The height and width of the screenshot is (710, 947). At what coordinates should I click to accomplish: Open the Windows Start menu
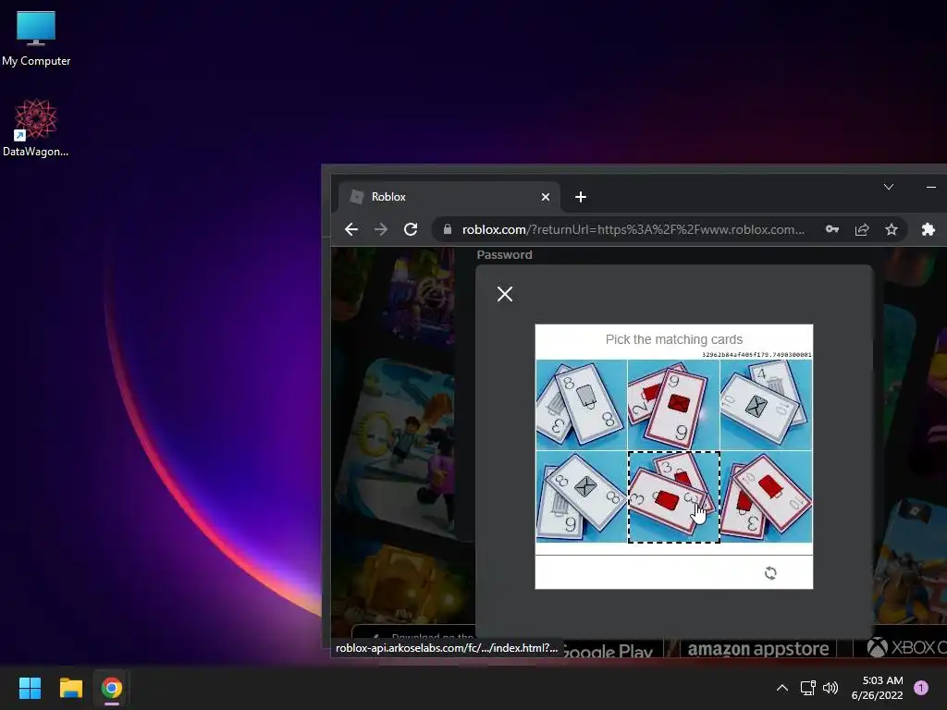pos(30,688)
